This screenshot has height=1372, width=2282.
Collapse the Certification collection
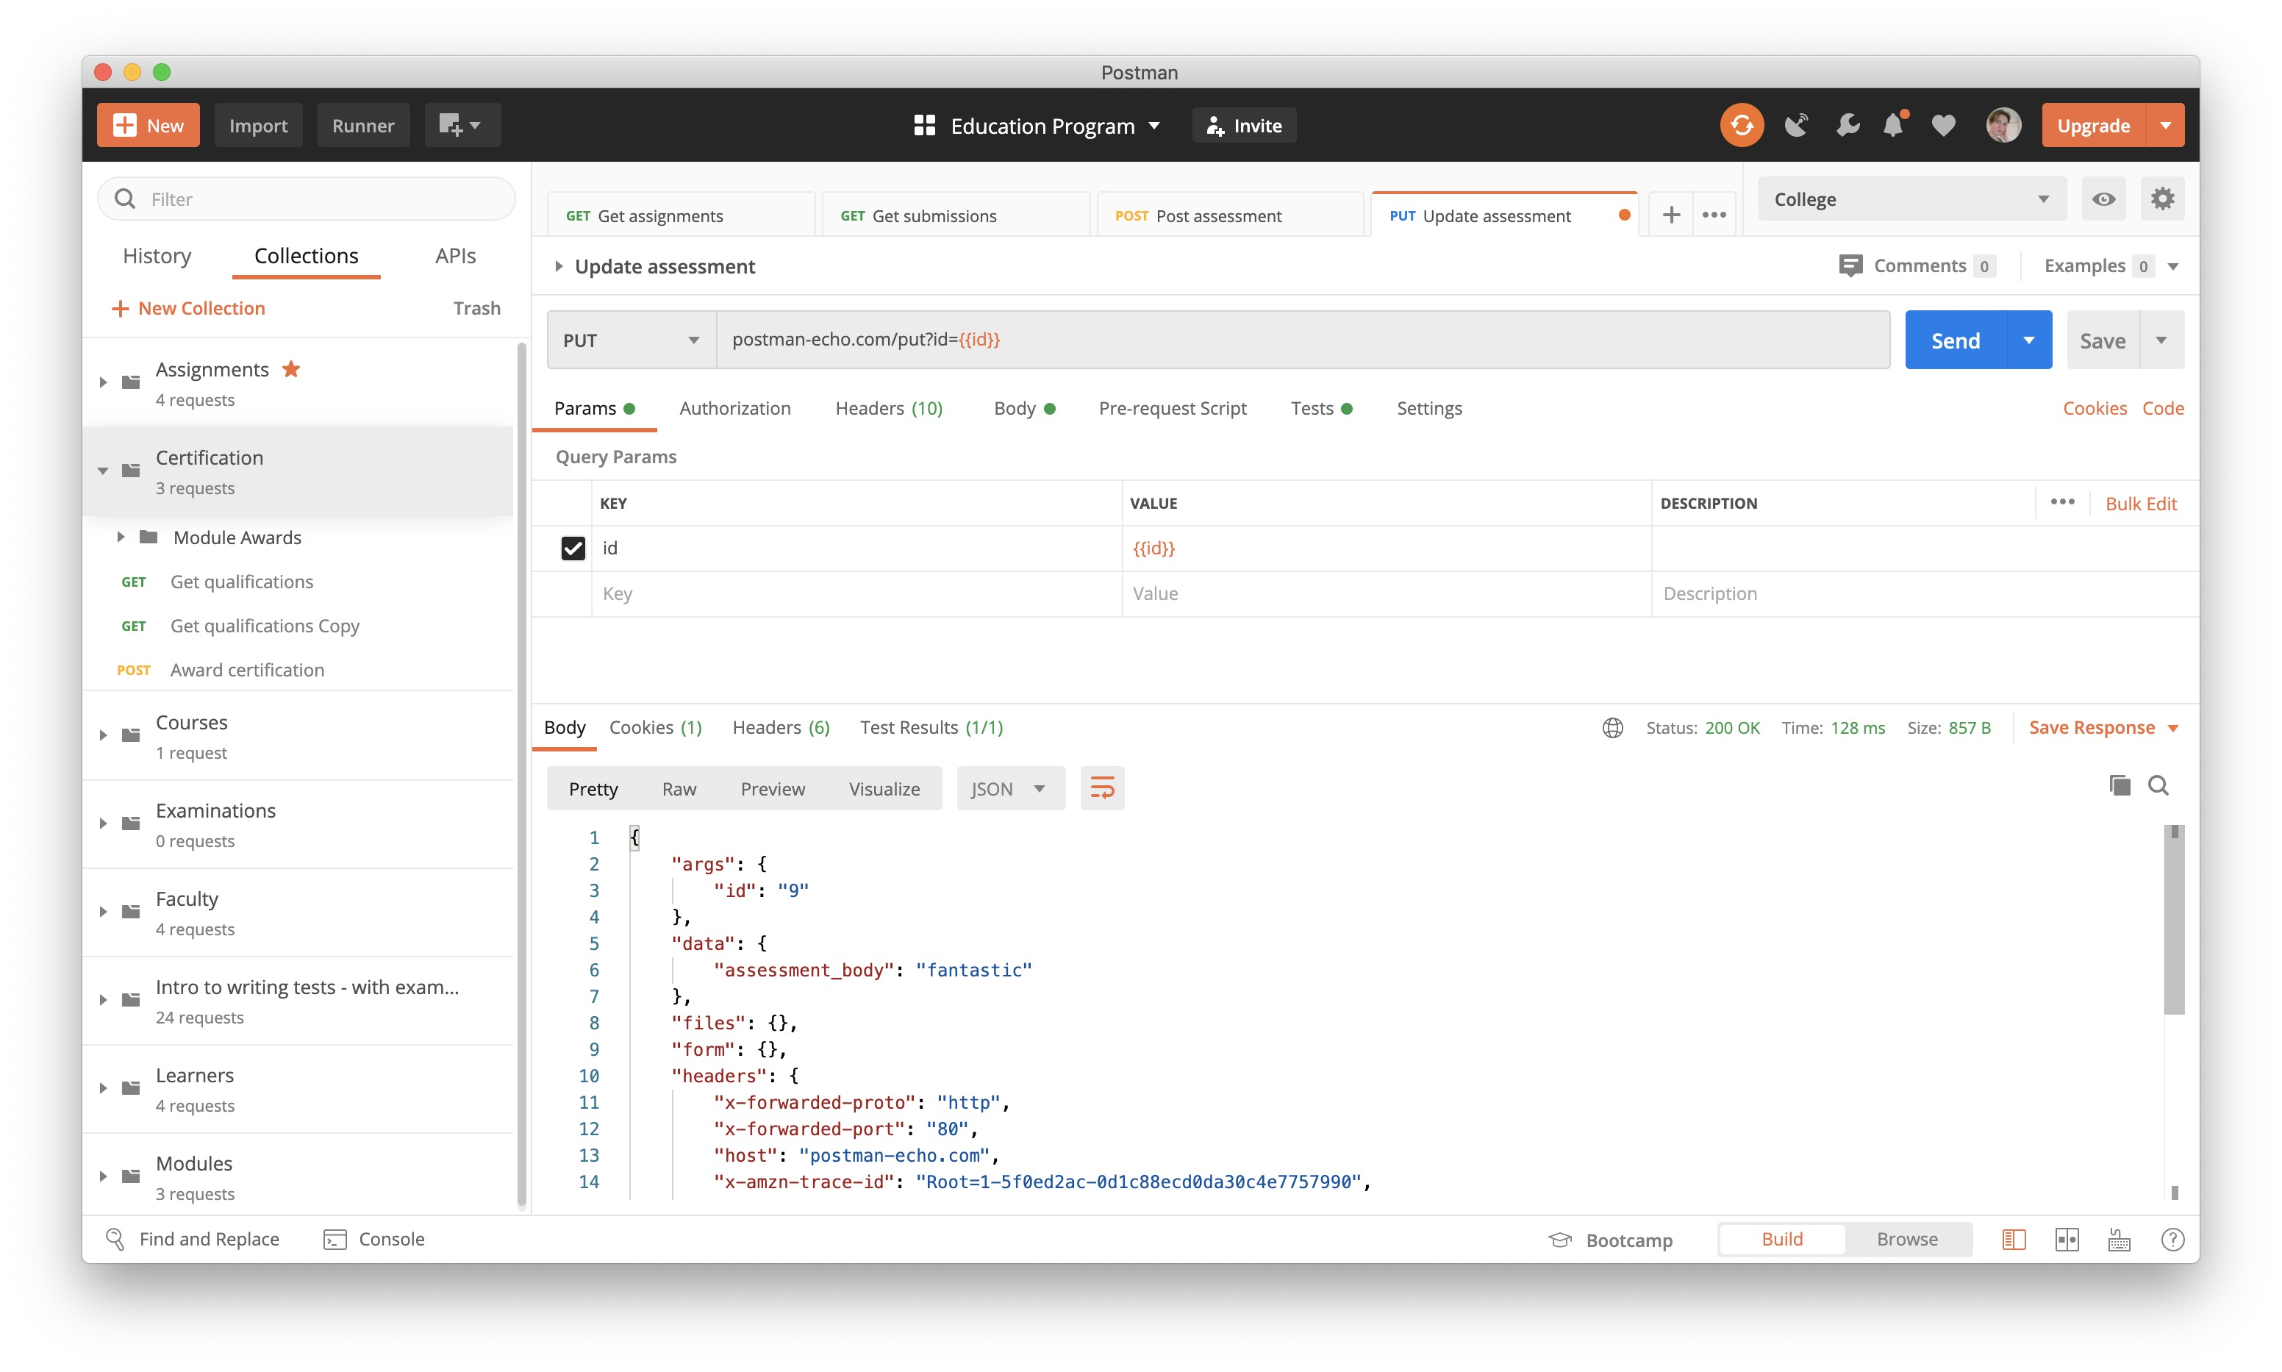[x=103, y=471]
